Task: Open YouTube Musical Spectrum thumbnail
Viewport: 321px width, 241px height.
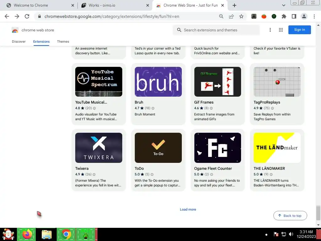Action: click(99, 82)
